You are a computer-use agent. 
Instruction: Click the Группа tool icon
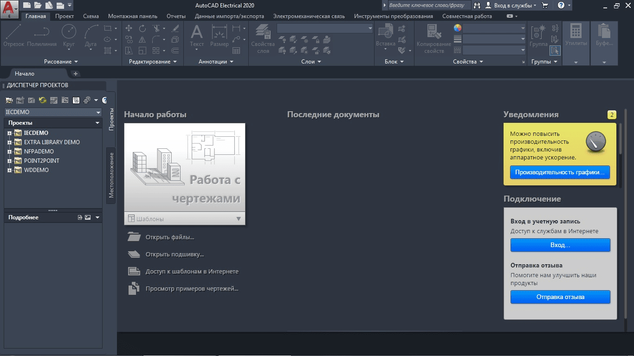[x=538, y=35]
